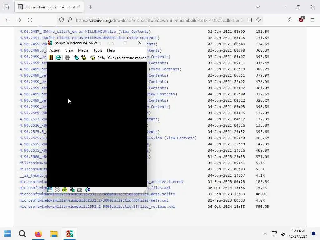The width and height of the screenshot is (320, 240).
Task: Expand the system tray hidden icons chevron
Action: 265,234
